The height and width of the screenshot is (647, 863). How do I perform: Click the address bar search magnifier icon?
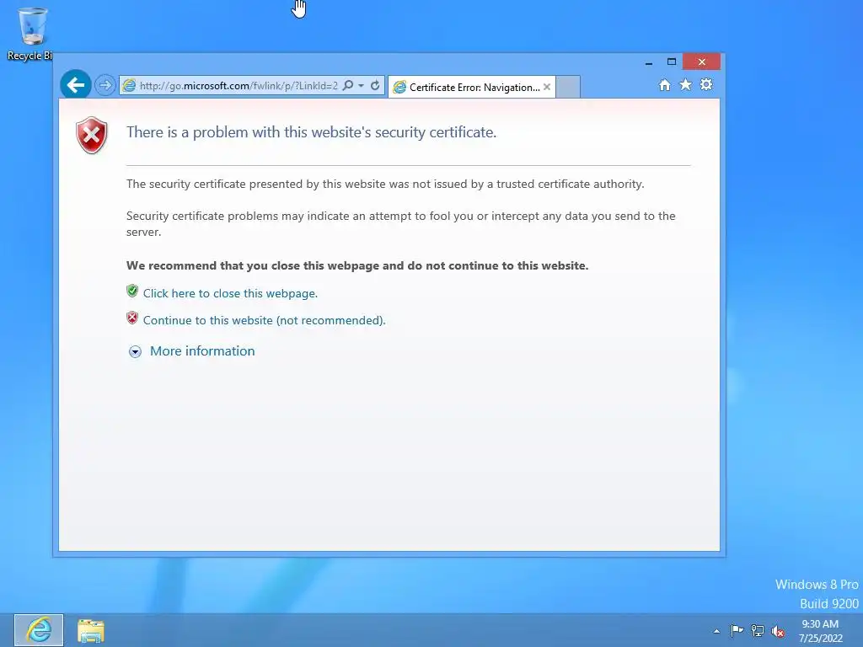[348, 85]
